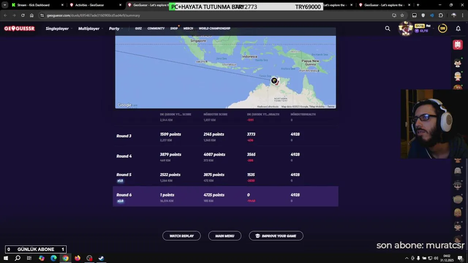Launch Microsoft Edge from taskbar
This screenshot has width=468, height=263.
(x=53, y=258)
